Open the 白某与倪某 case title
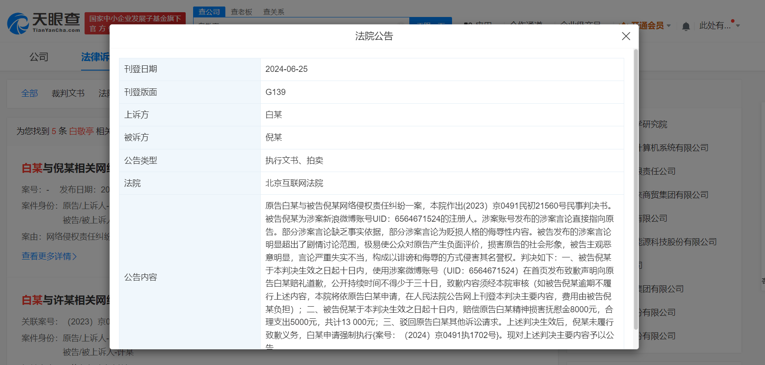Image resolution: width=765 pixels, height=365 pixels. pos(65,168)
